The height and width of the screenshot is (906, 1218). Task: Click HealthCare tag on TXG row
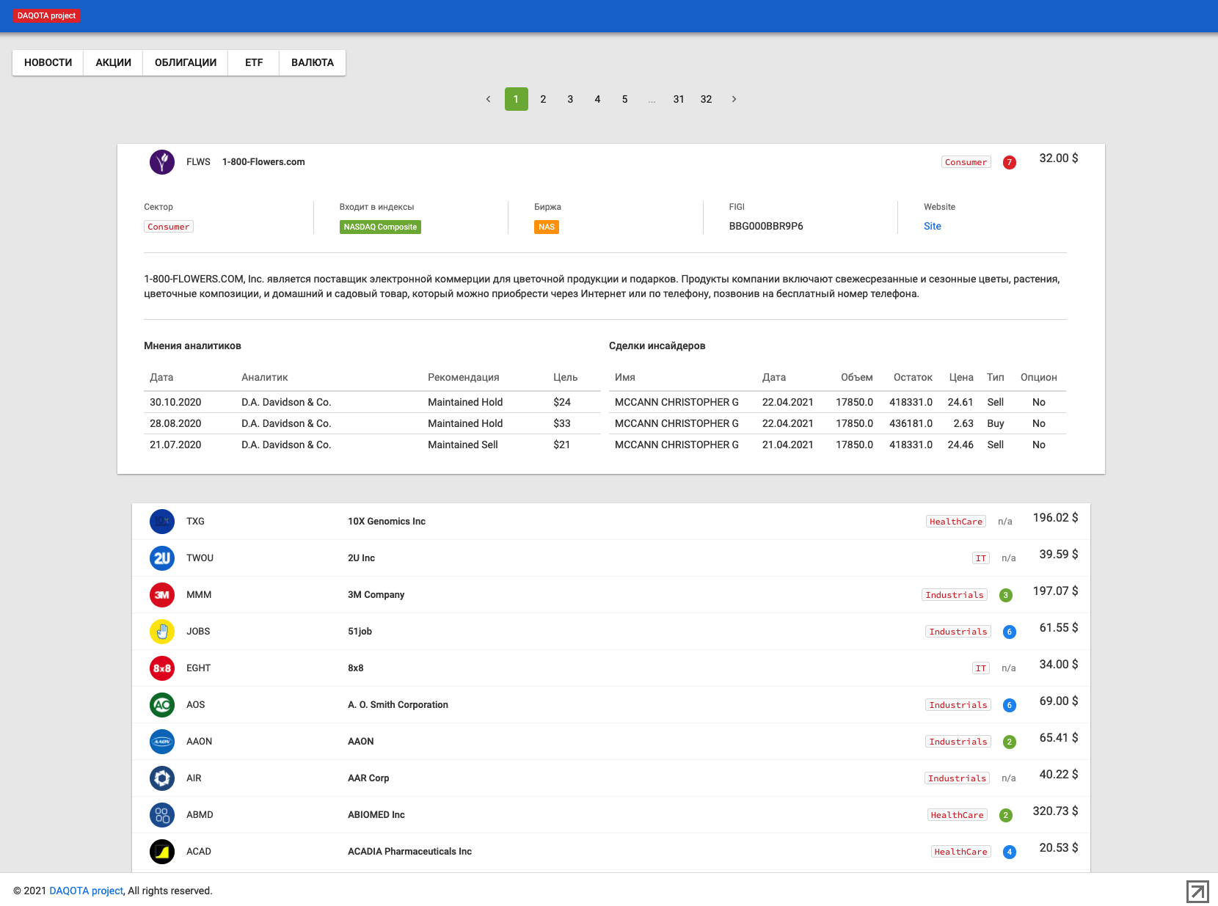(x=956, y=522)
